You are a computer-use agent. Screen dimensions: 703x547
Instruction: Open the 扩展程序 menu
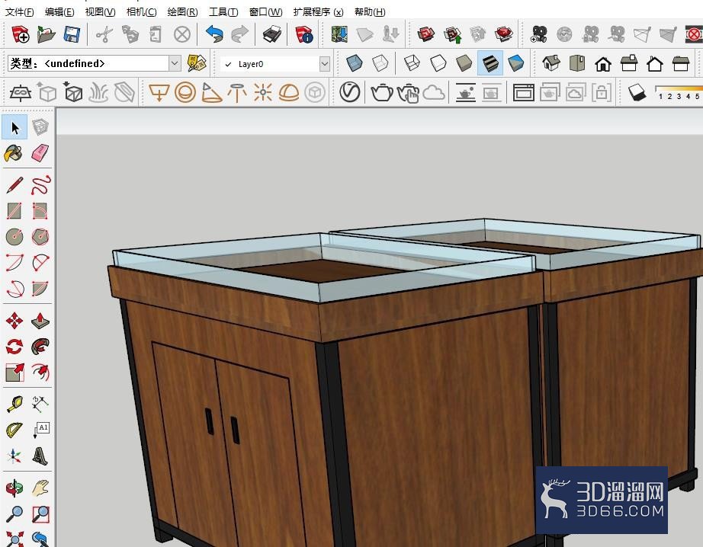coord(318,12)
